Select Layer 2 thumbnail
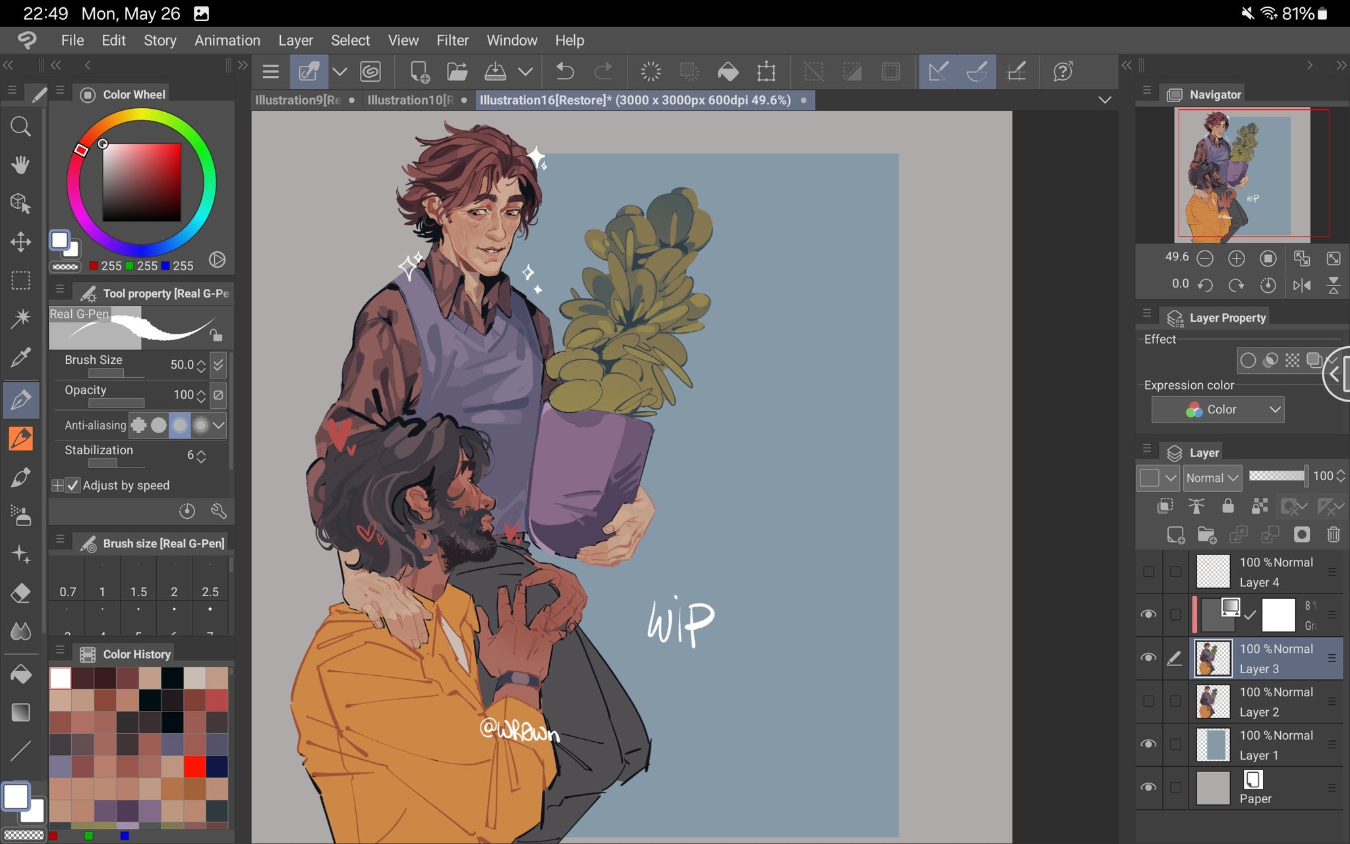This screenshot has width=1350, height=844. 1213,701
